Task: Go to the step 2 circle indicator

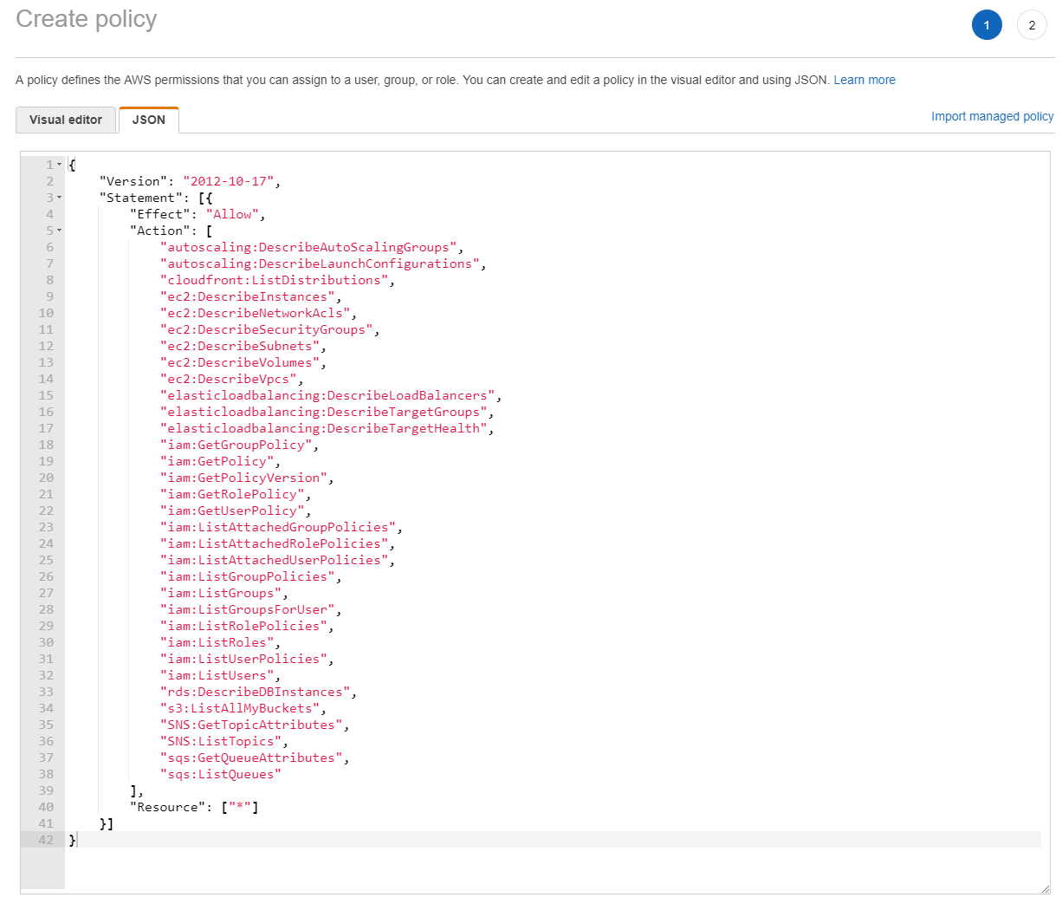Action: point(1031,25)
